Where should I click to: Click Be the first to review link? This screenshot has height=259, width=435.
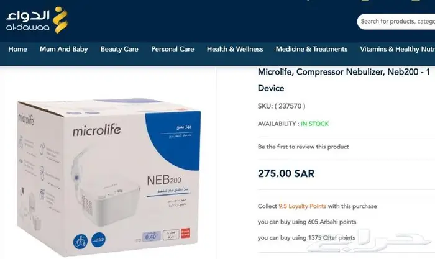[x=303, y=147]
